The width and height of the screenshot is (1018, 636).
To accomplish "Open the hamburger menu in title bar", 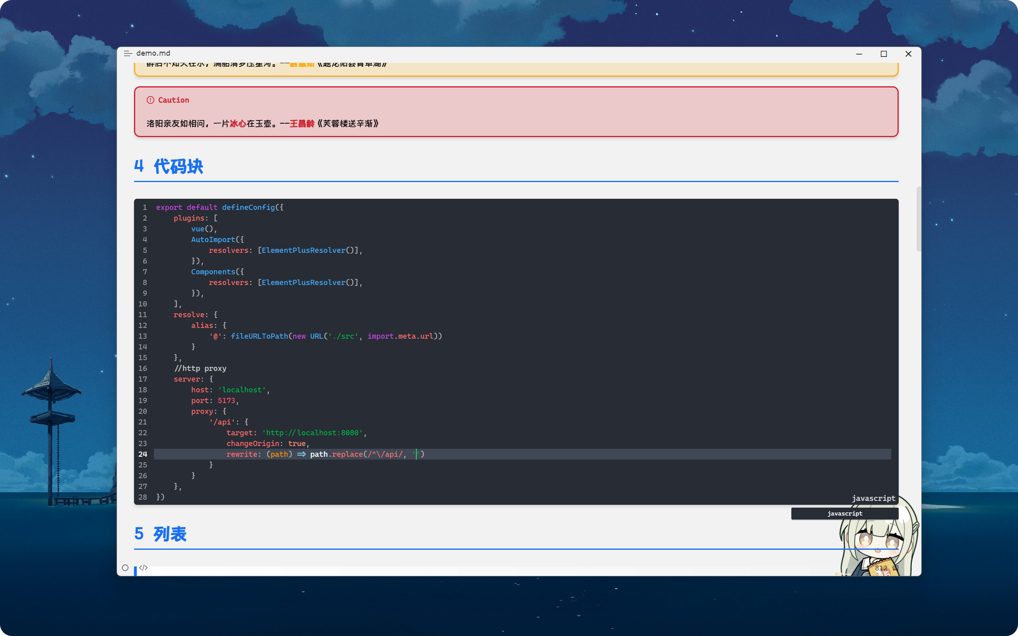I will pyautogui.click(x=128, y=53).
